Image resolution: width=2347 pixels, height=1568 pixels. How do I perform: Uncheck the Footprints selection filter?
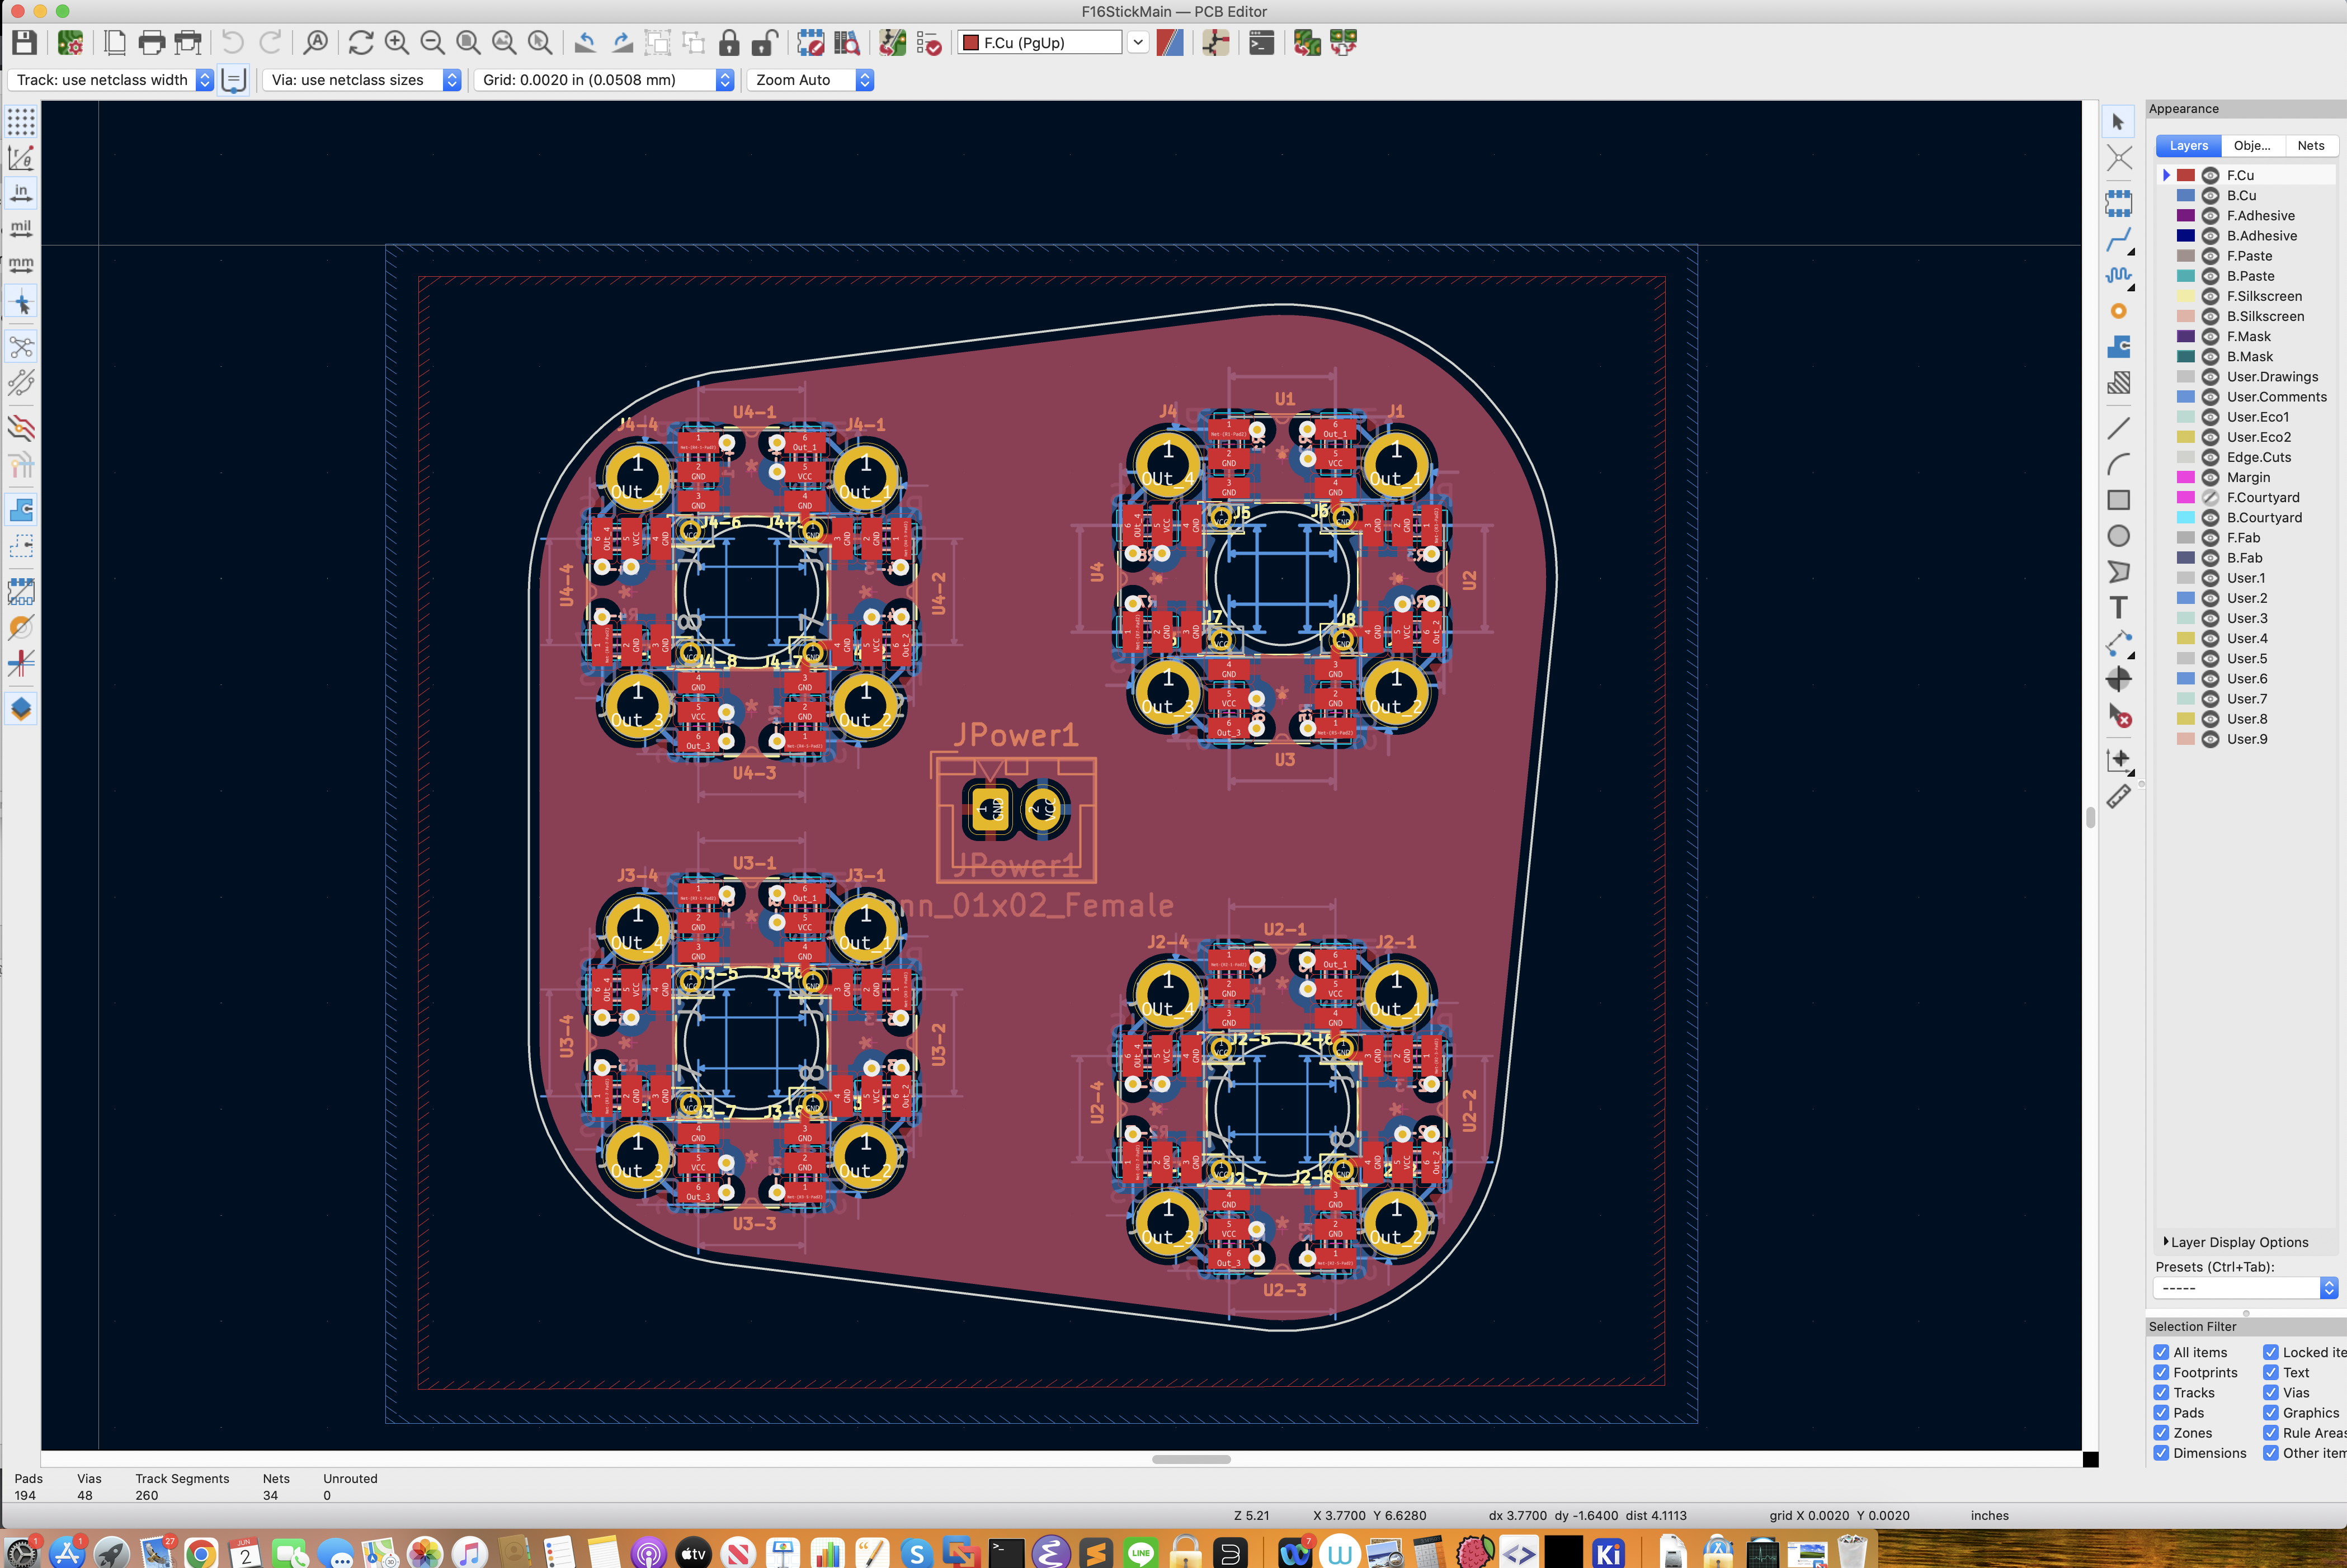2161,1373
